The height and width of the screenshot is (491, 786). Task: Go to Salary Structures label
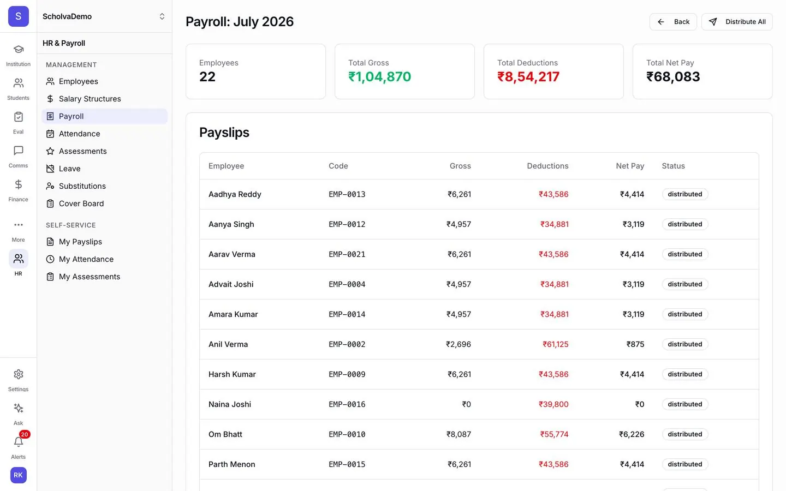click(90, 99)
